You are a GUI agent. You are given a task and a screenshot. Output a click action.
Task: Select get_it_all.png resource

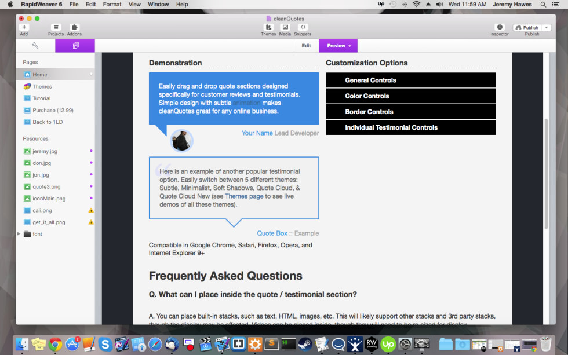click(55, 222)
